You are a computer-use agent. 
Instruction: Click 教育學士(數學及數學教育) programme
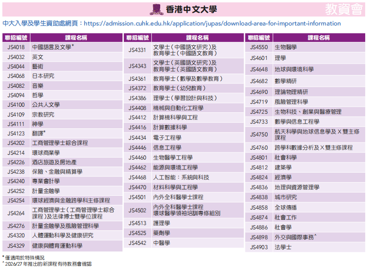point(188,79)
